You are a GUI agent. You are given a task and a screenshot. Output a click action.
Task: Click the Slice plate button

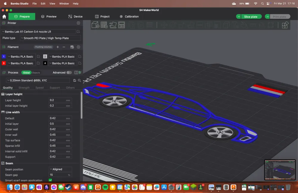click(251, 17)
